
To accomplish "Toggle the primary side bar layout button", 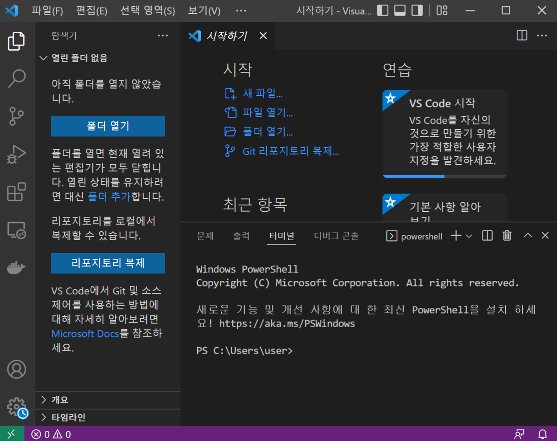I will tap(382, 11).
